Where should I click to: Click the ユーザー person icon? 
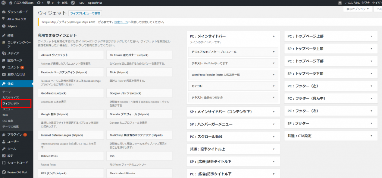(x=3, y=142)
